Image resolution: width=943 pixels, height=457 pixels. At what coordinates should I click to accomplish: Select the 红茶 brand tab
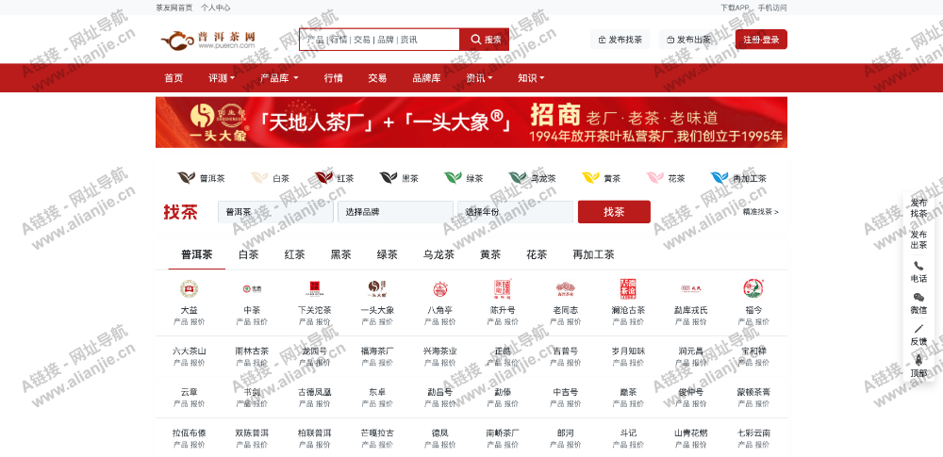pyautogui.click(x=294, y=254)
